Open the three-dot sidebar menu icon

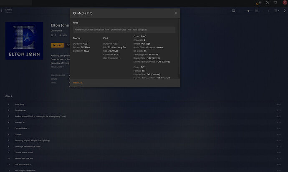(2, 11)
